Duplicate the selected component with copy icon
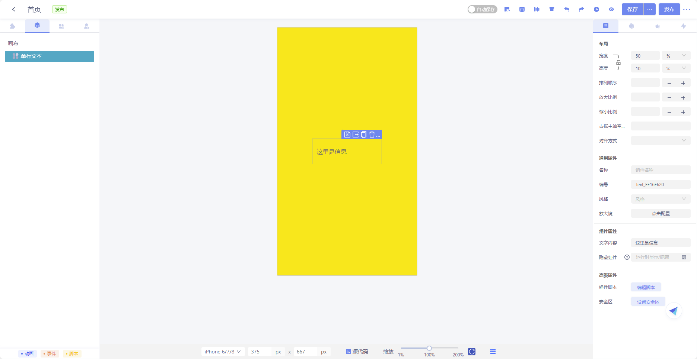This screenshot has height=359, width=697. [364, 135]
